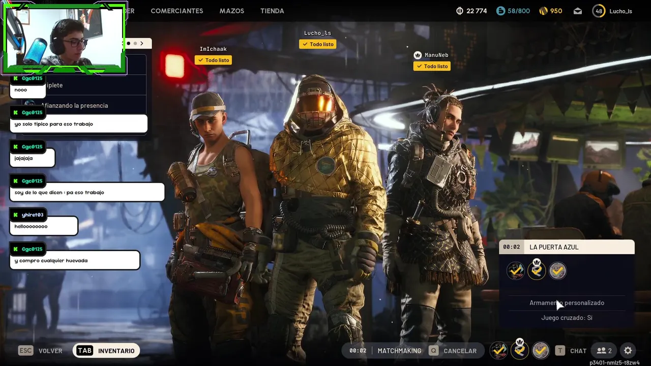Click the yhiret03 username tag

[x=33, y=215]
